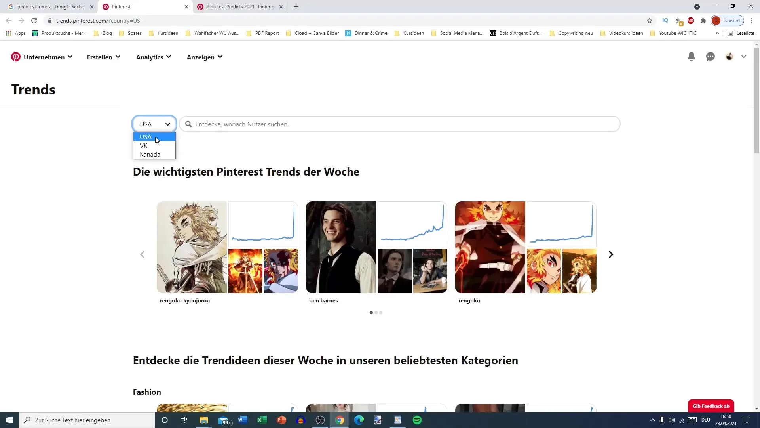The width and height of the screenshot is (760, 428).
Task: Switch to pinterest trends Google Suche tab
Action: click(51, 7)
